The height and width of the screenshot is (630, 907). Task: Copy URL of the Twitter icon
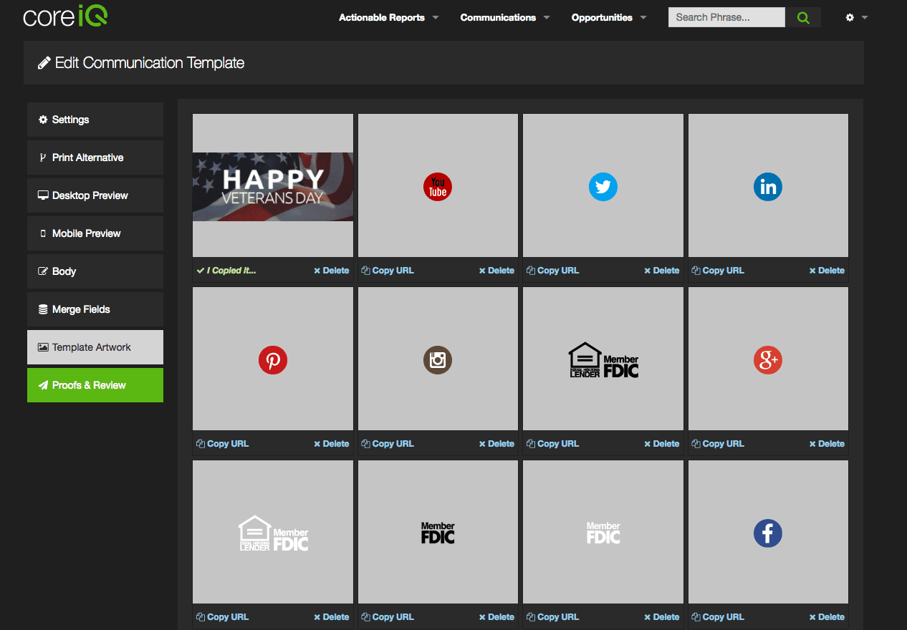tap(552, 271)
